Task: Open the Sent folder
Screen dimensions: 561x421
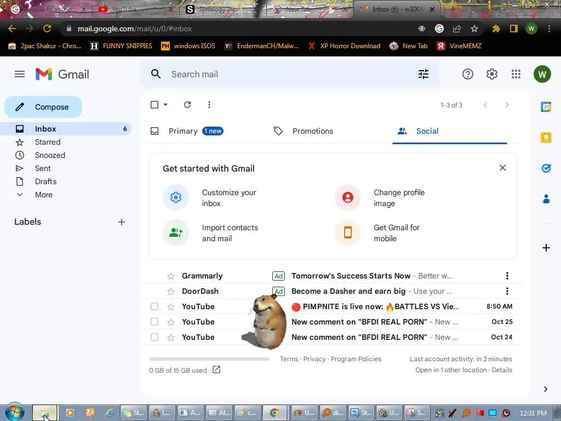Action: pyautogui.click(x=66, y=168)
